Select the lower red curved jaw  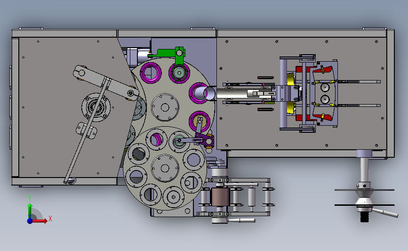coord(323,117)
